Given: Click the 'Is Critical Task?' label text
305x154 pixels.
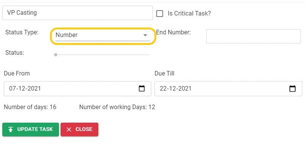Looking at the screenshot, I should [x=189, y=13].
